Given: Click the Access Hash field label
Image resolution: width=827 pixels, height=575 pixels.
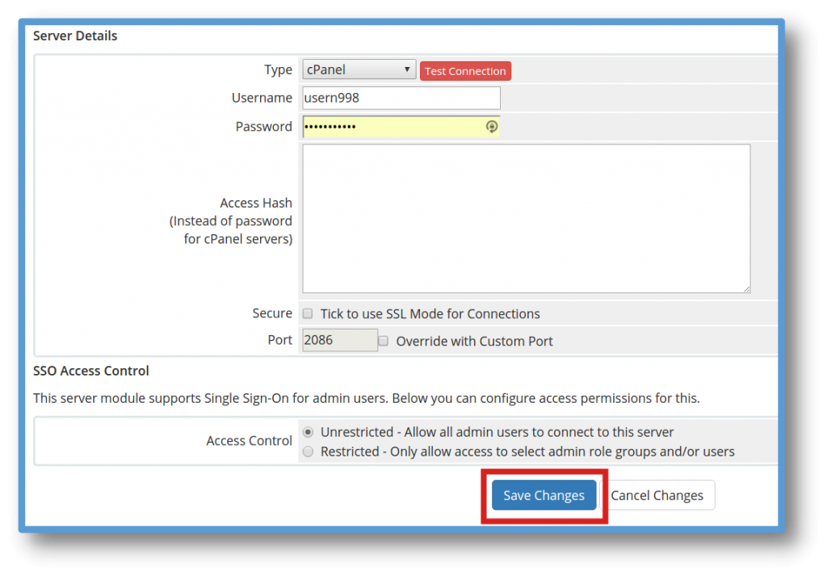Looking at the screenshot, I should (255, 204).
